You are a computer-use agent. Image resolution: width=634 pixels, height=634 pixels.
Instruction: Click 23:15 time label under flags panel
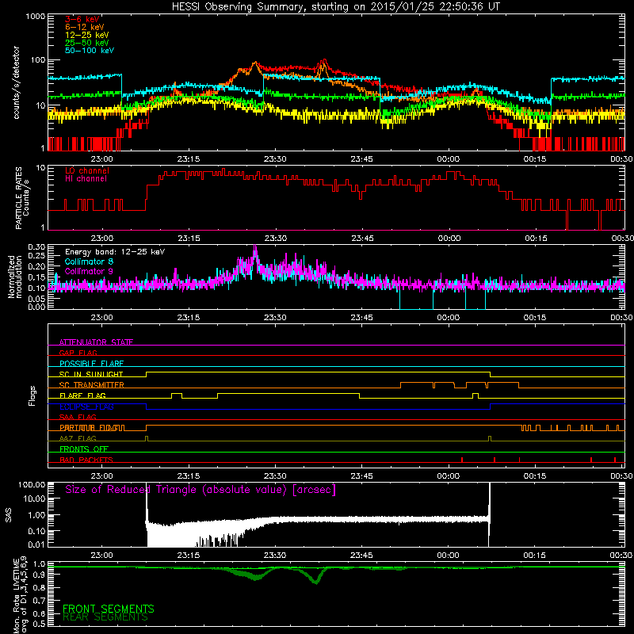point(189,476)
